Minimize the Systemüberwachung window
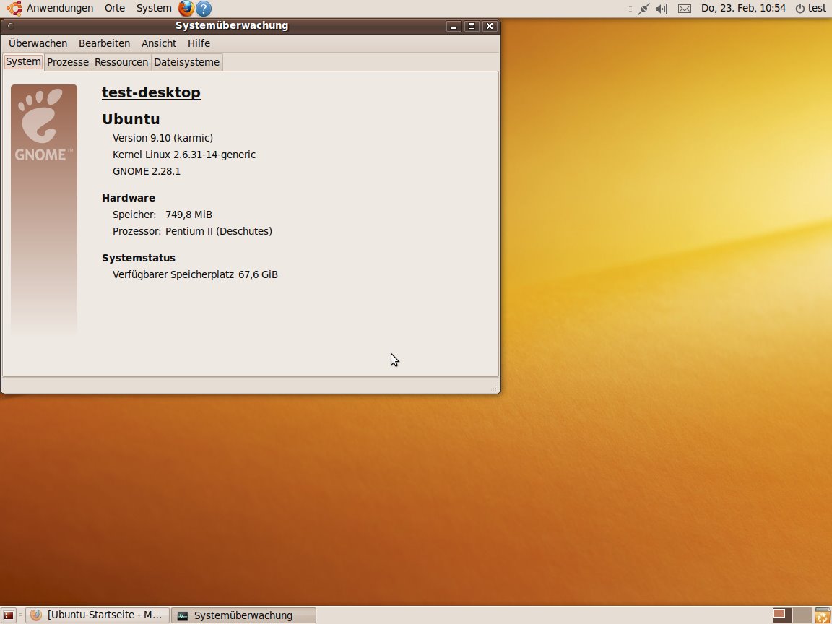The image size is (832, 624). [453, 26]
